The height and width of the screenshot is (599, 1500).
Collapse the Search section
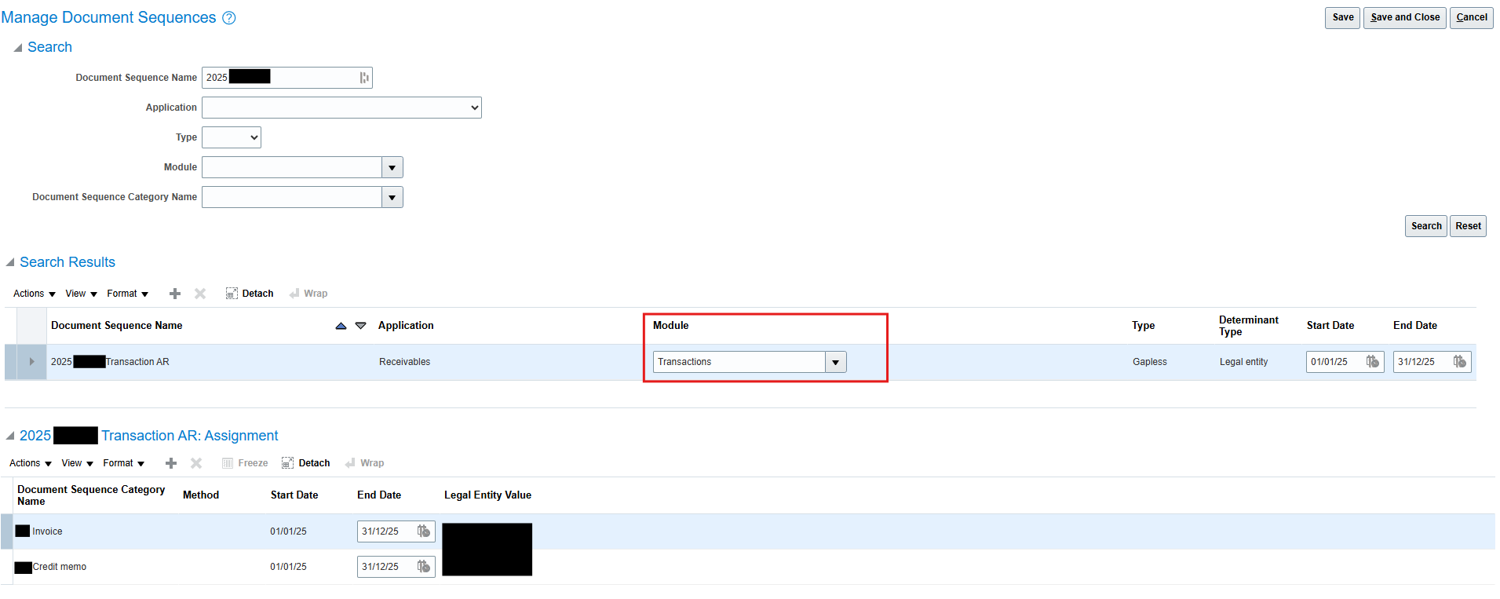pos(17,48)
